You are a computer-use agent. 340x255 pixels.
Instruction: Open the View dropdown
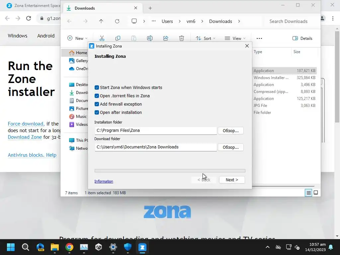coord(235,39)
